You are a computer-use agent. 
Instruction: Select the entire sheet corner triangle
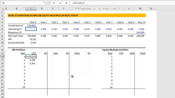click(2, 8)
